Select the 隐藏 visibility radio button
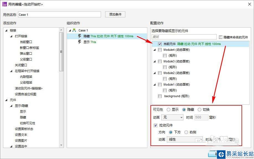 [184, 110]
